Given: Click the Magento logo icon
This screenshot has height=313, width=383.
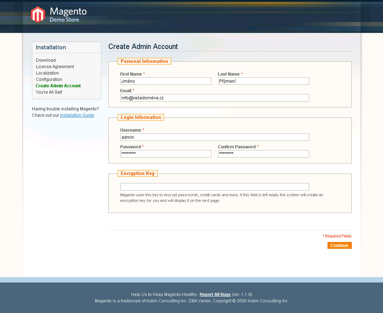Looking at the screenshot, I should click(x=38, y=15).
